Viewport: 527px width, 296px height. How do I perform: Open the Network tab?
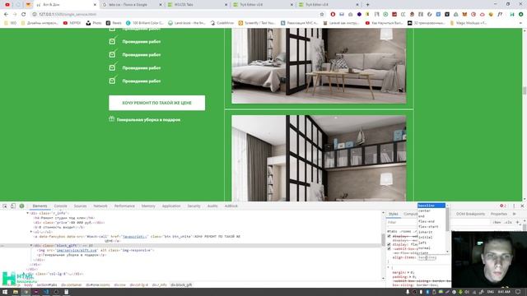pyautogui.click(x=100, y=206)
